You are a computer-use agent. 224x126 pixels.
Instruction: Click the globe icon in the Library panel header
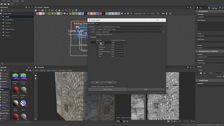pyautogui.click(x=1, y=70)
